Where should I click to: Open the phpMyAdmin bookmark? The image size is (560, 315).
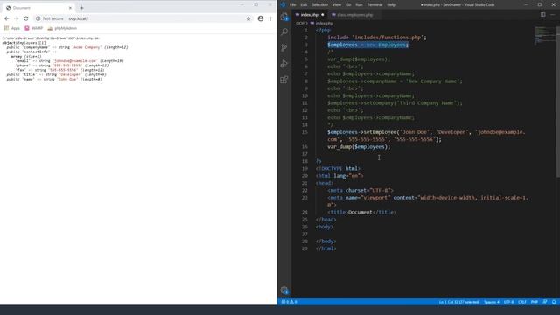coord(62,28)
